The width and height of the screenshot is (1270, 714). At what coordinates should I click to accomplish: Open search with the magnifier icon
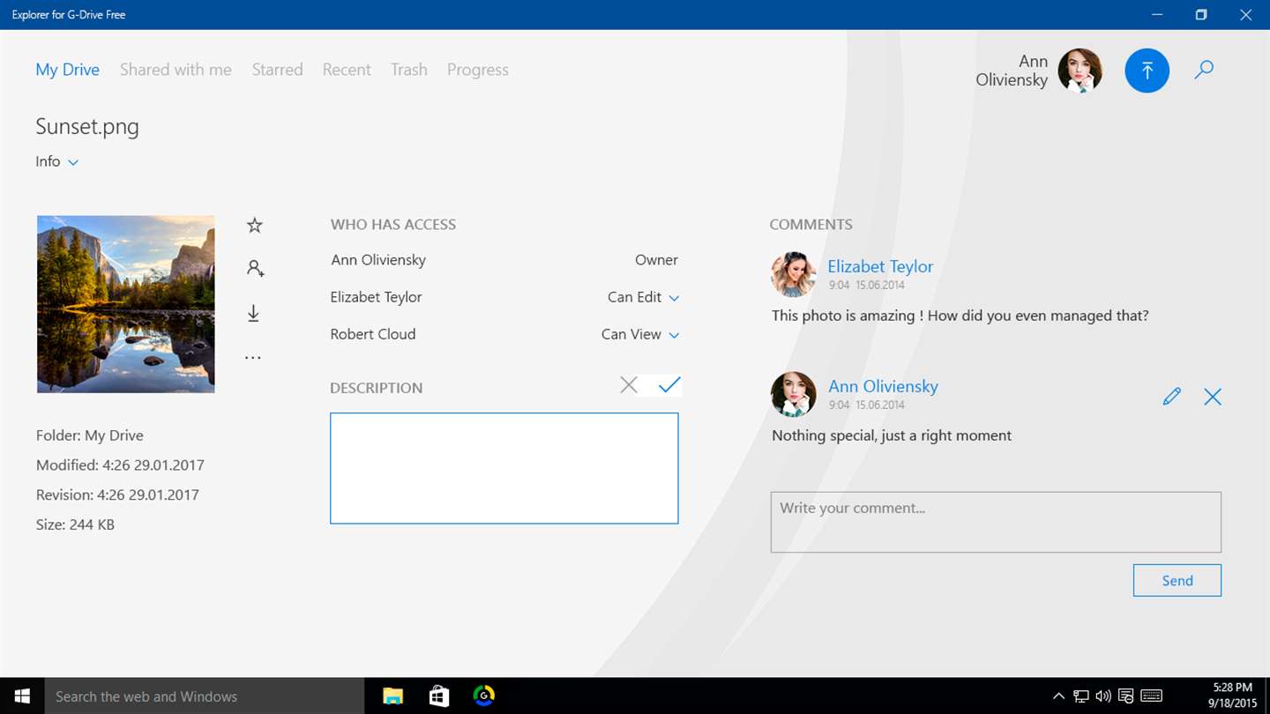coord(1204,71)
